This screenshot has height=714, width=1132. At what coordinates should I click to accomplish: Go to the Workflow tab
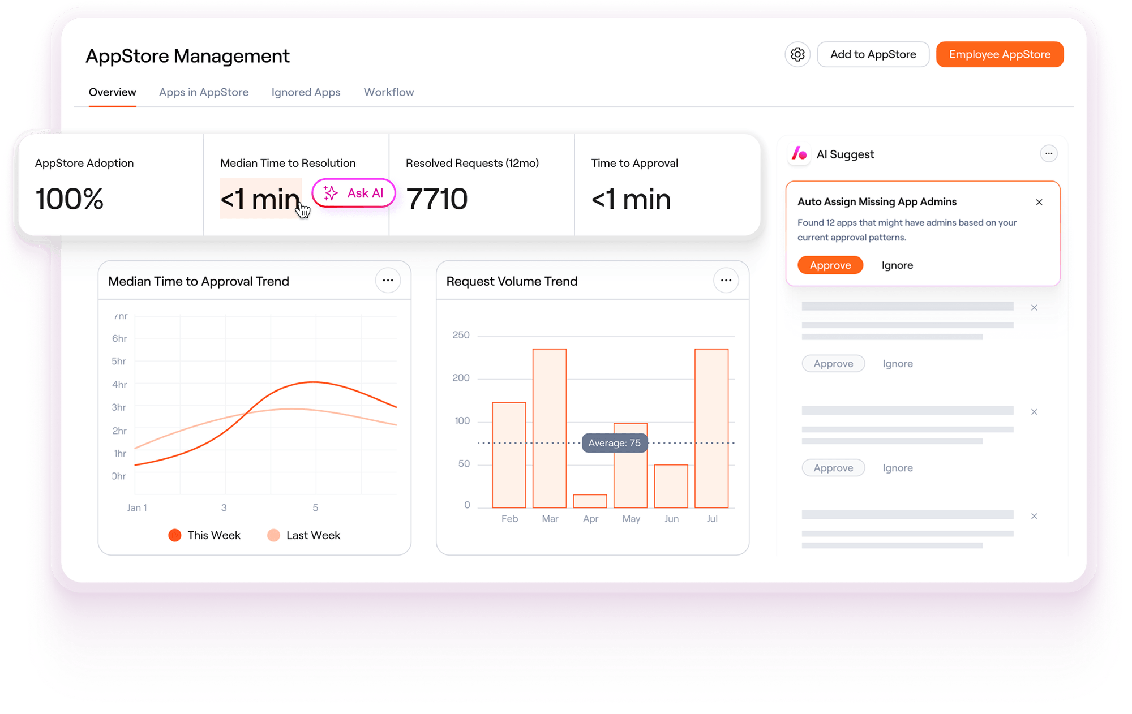pos(389,92)
